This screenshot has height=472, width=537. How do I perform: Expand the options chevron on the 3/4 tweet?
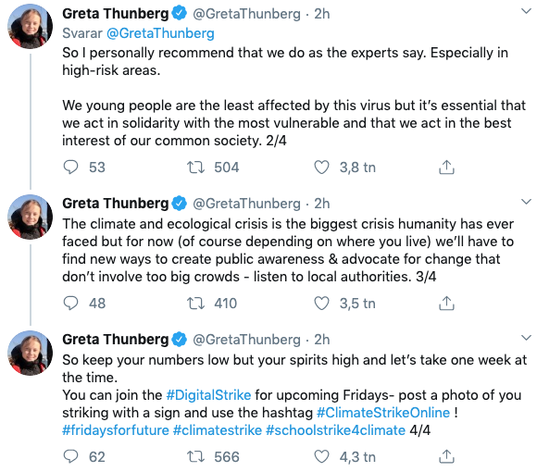[x=526, y=201]
